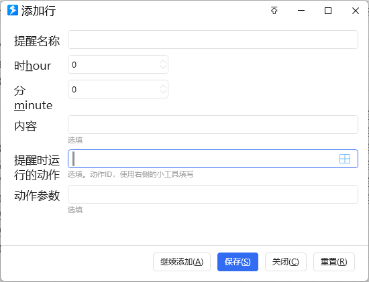Save with the 保存(S) button
This screenshot has height=282, width=369.
pyautogui.click(x=238, y=262)
